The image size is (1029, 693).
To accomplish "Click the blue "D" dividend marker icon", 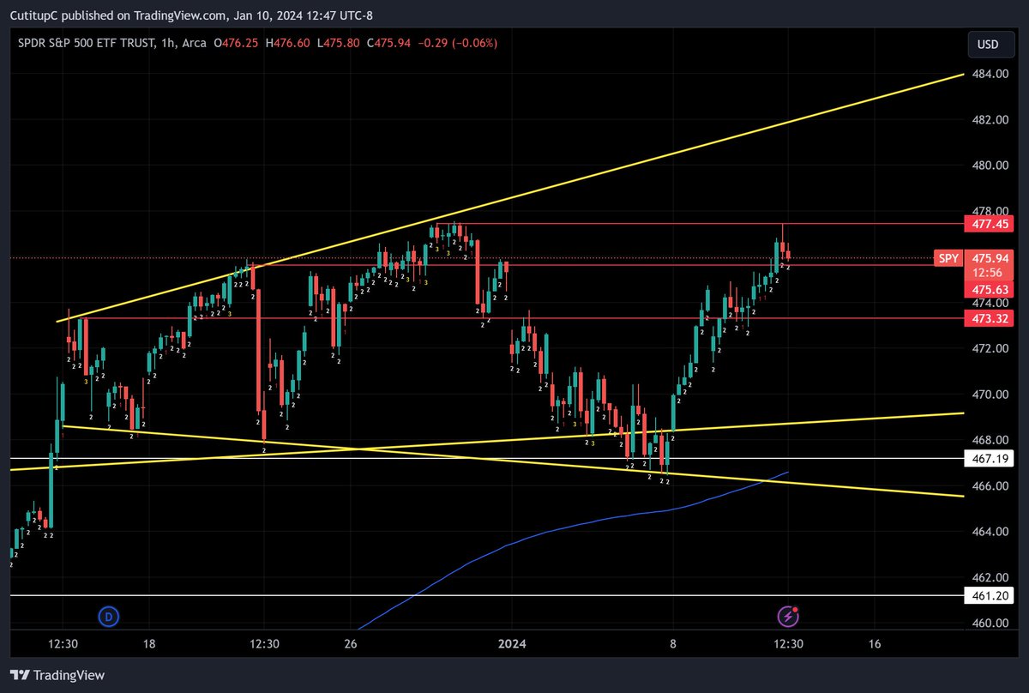I will click(x=107, y=617).
